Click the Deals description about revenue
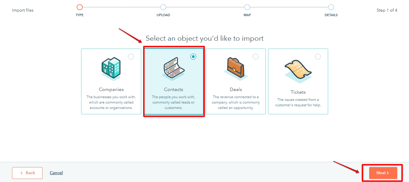Screen dimensions: 409x182 [x=236, y=102]
